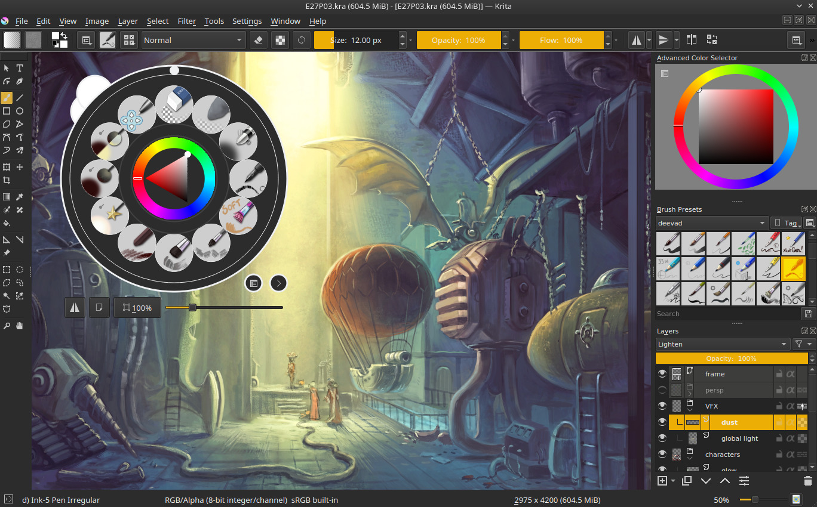Open fill patterns button in toolbar

click(33, 40)
